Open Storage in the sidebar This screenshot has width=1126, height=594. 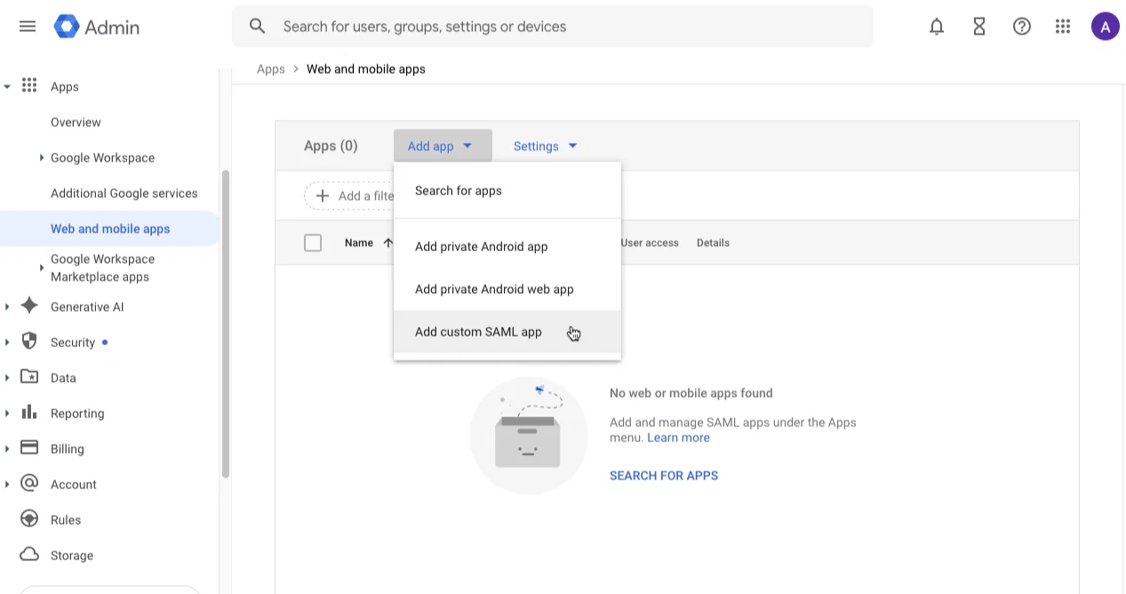72,555
